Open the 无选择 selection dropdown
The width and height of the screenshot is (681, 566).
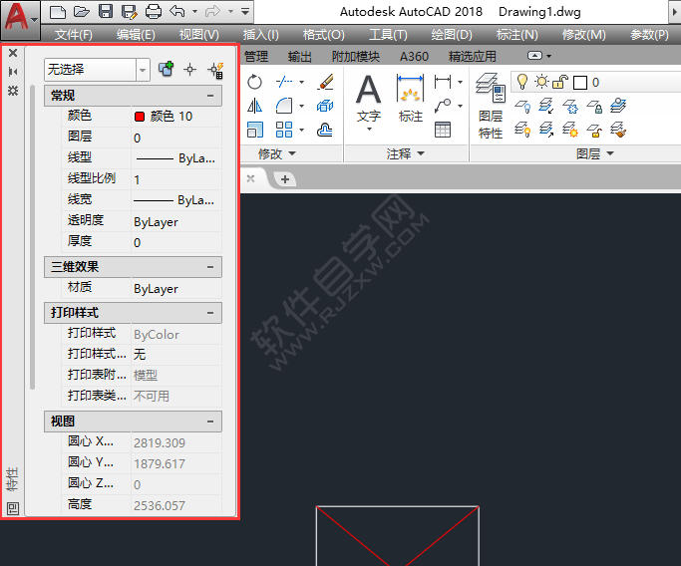point(143,70)
